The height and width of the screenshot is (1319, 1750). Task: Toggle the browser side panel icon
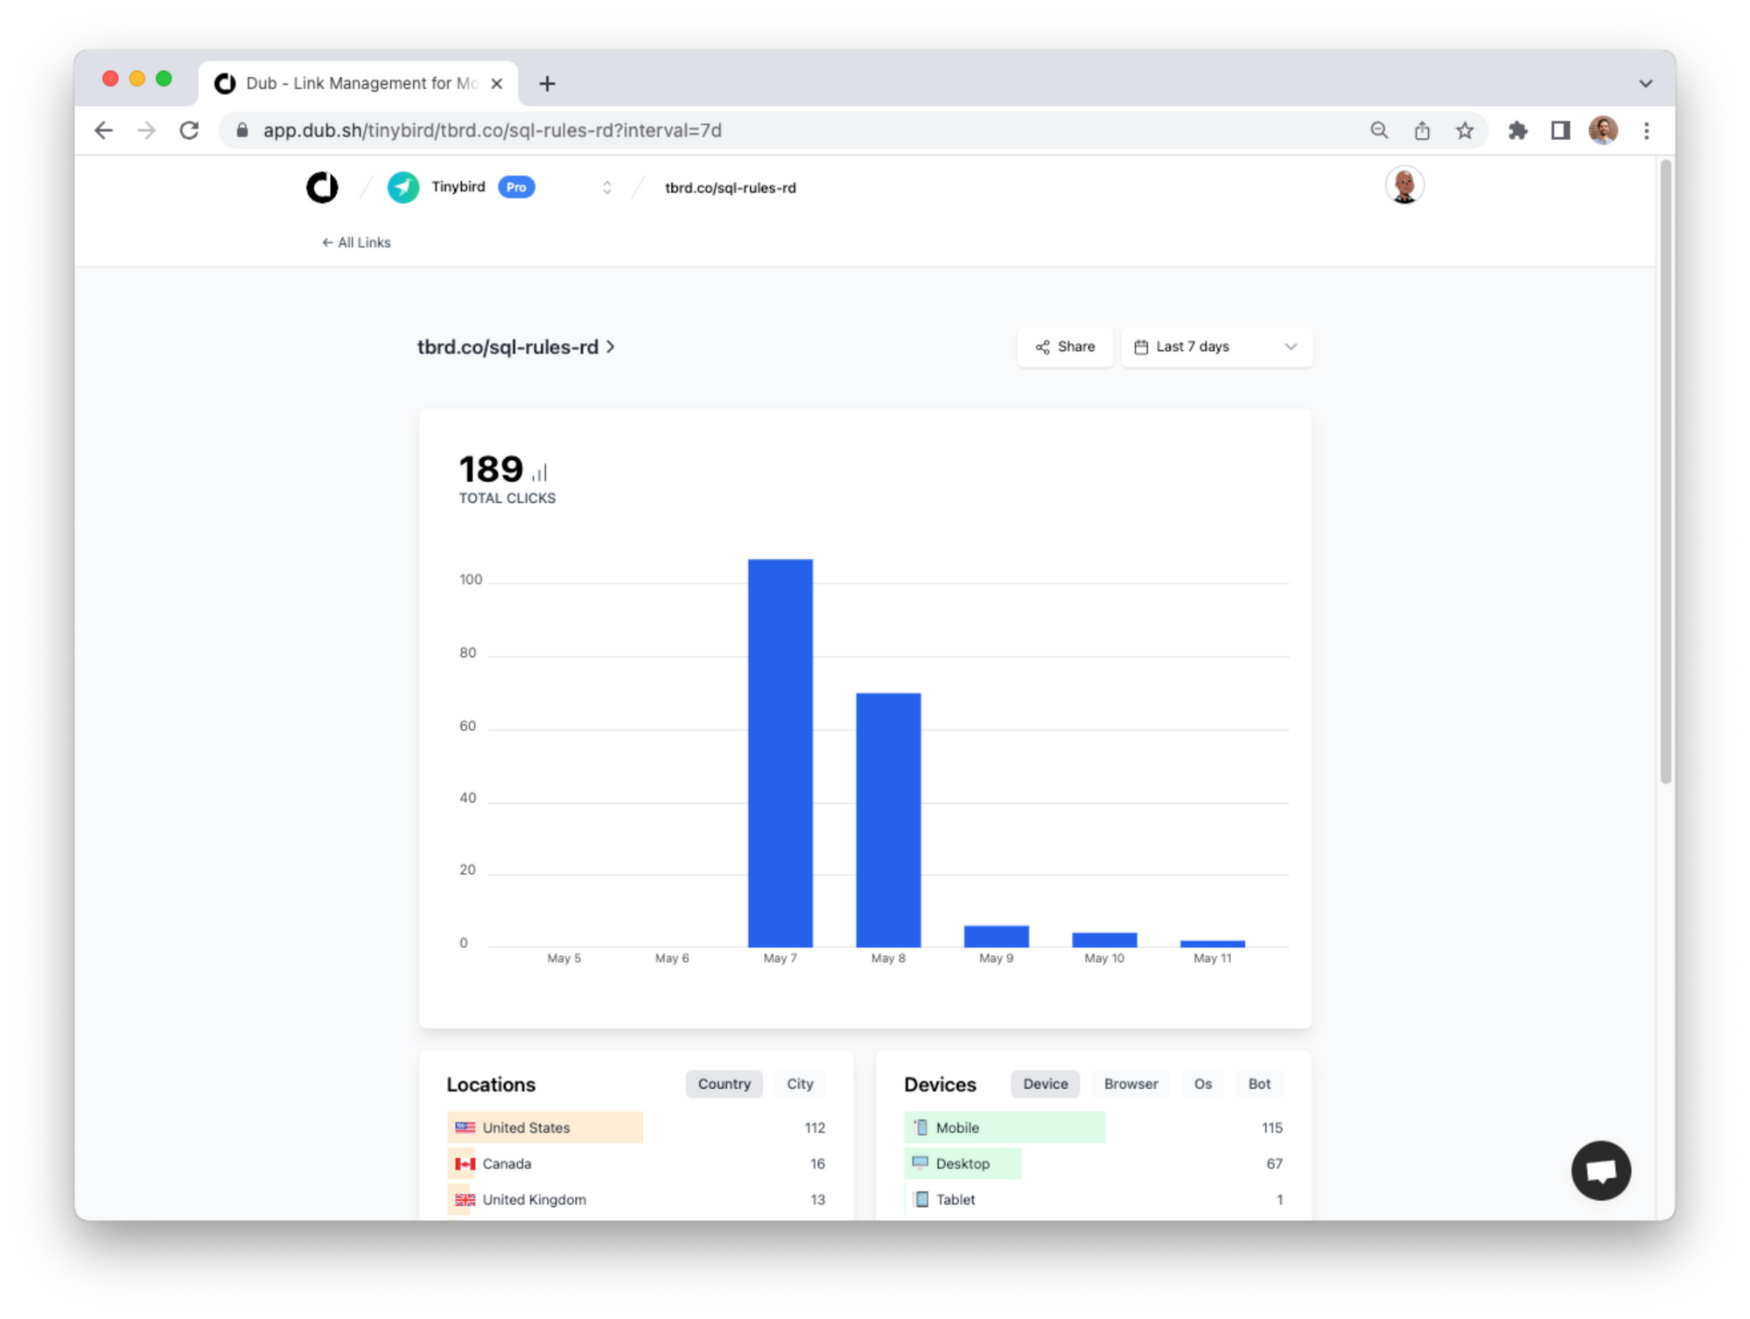(x=1560, y=130)
